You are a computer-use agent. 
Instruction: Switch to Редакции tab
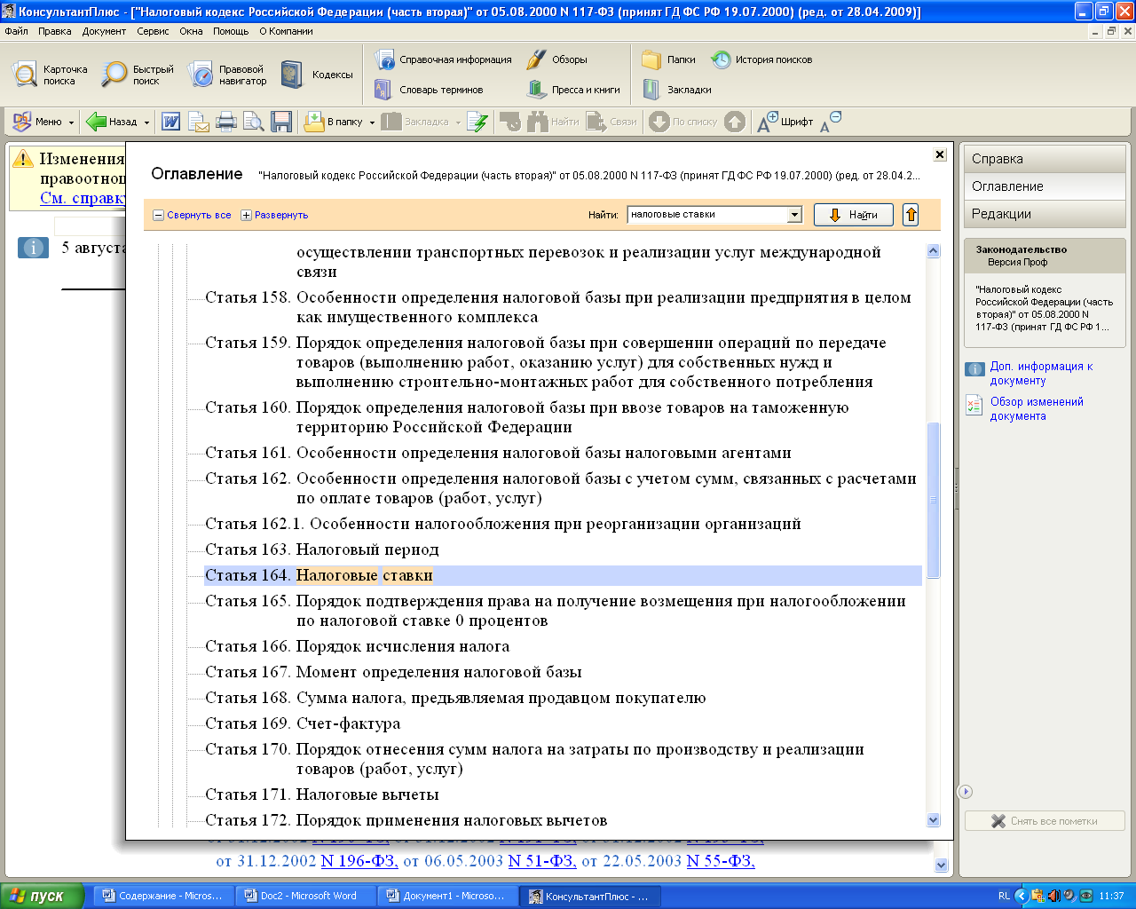coord(1045,214)
